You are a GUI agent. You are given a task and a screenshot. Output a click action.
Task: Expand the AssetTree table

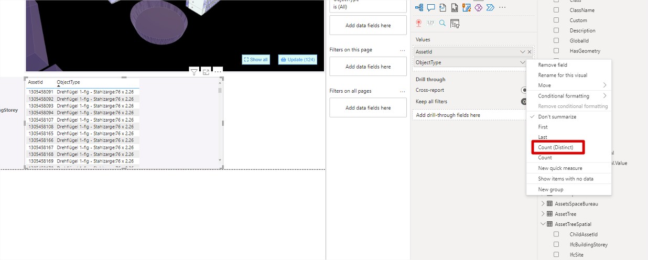click(x=543, y=214)
